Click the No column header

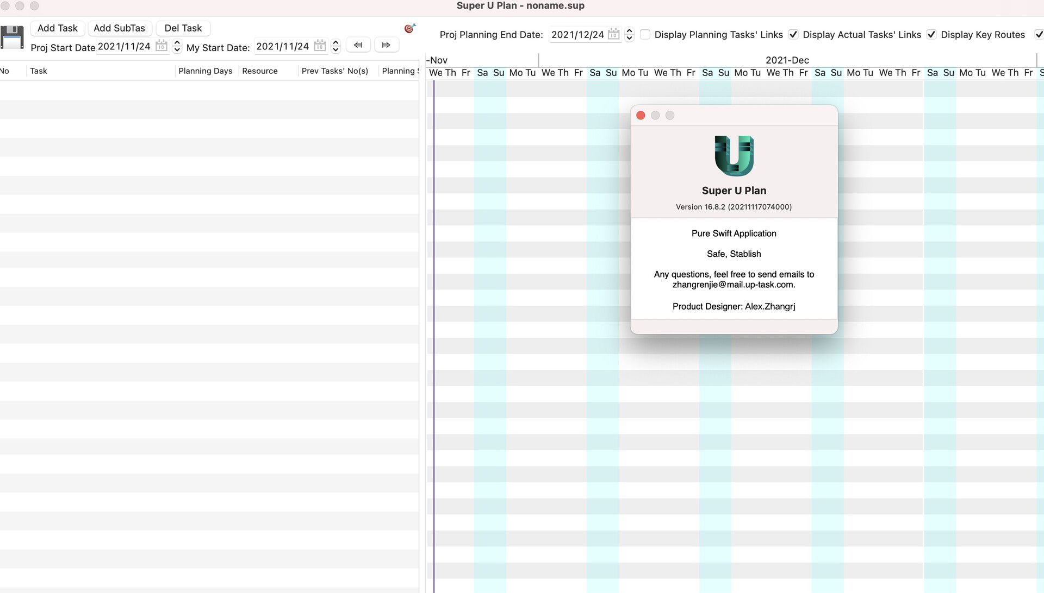tap(5, 71)
